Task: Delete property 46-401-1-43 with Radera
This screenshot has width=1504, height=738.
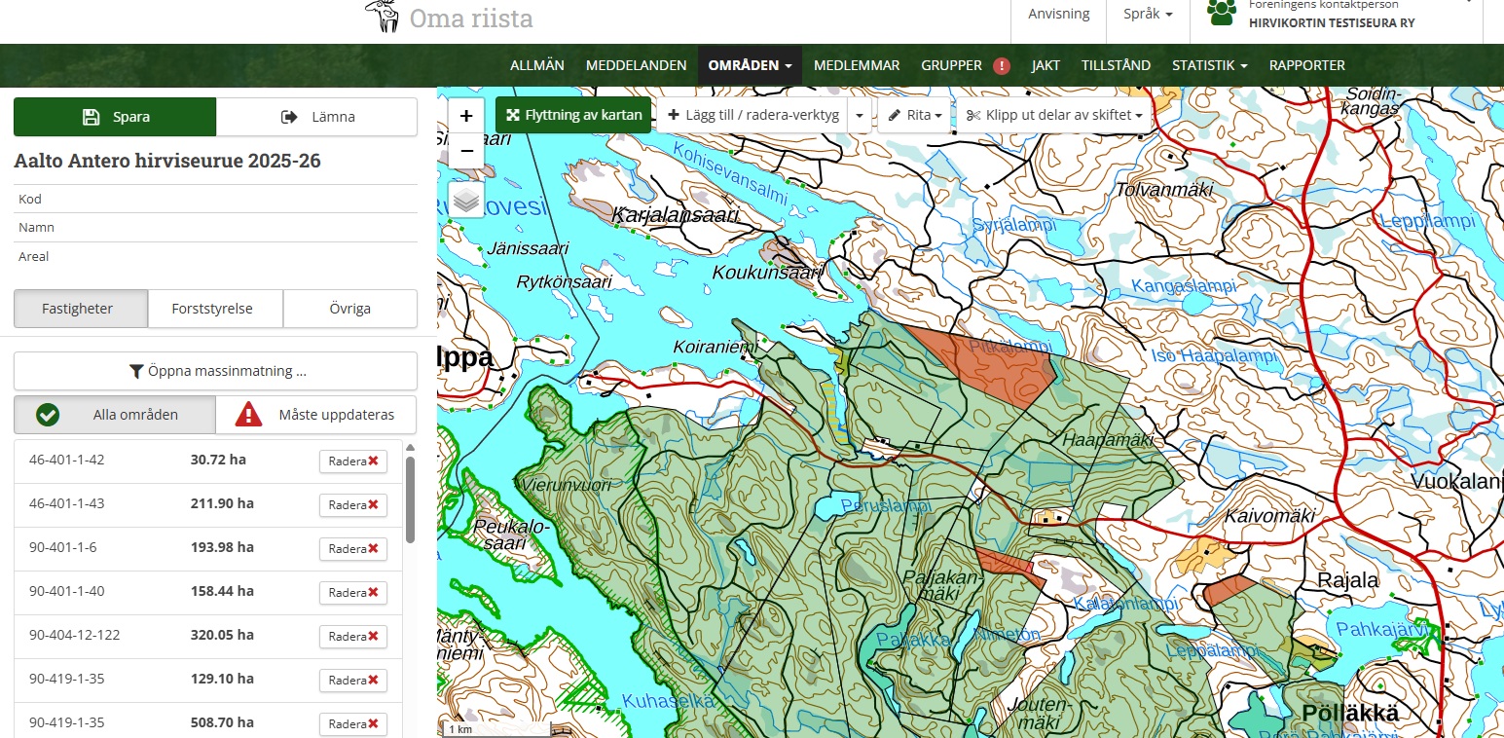Action: (352, 504)
